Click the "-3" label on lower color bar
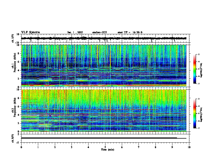The width and height of the screenshot is (213, 165). click(198, 99)
